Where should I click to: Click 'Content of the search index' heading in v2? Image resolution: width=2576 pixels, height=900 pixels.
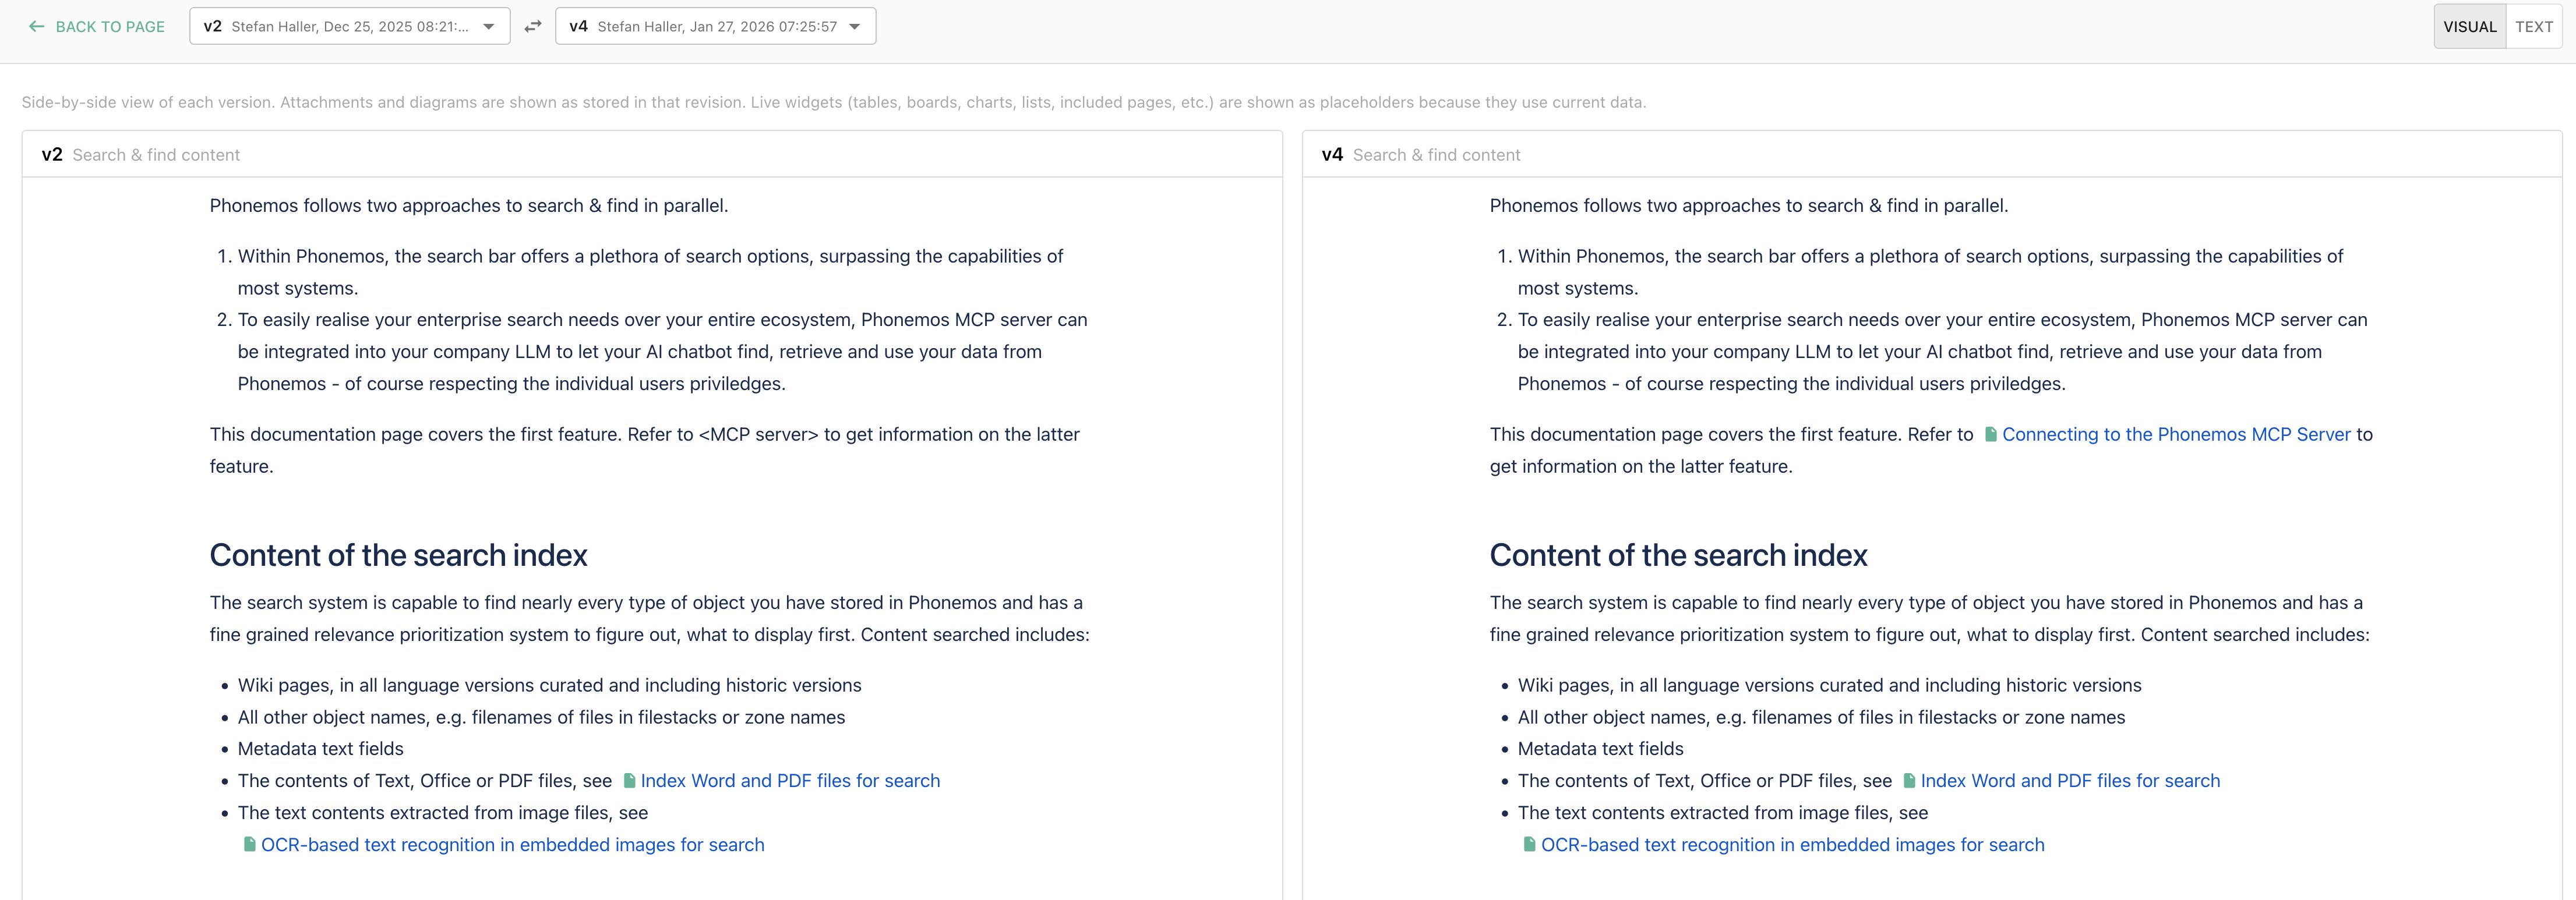tap(399, 555)
